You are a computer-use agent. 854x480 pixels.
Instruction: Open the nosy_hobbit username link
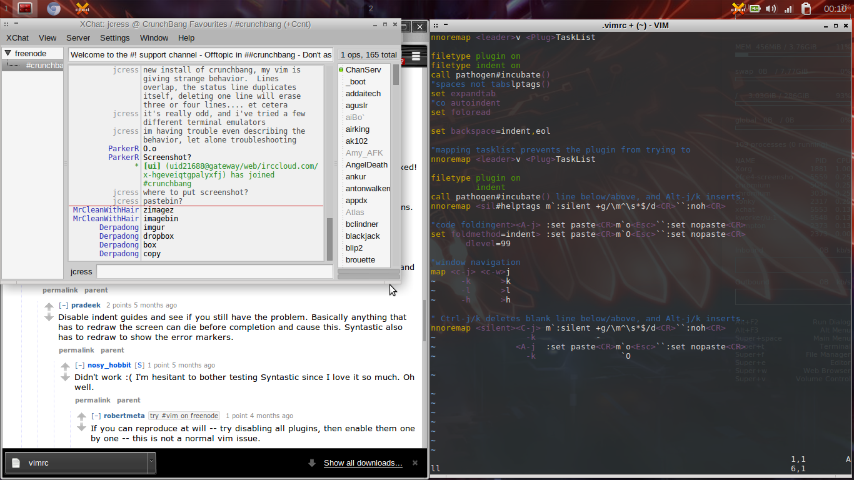109,366
